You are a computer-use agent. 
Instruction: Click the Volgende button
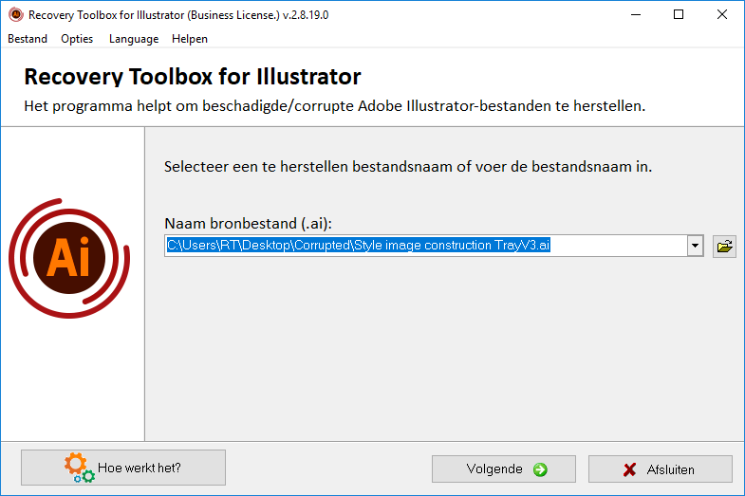504,468
